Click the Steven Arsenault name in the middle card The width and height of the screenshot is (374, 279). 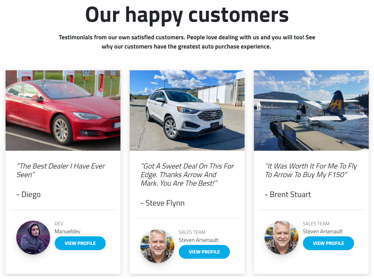pos(199,240)
